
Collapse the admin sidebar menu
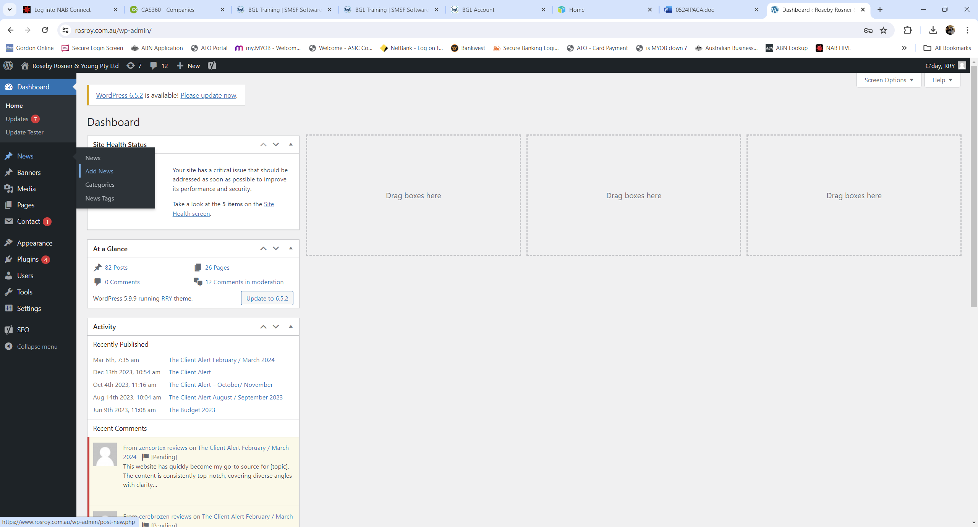tap(37, 347)
